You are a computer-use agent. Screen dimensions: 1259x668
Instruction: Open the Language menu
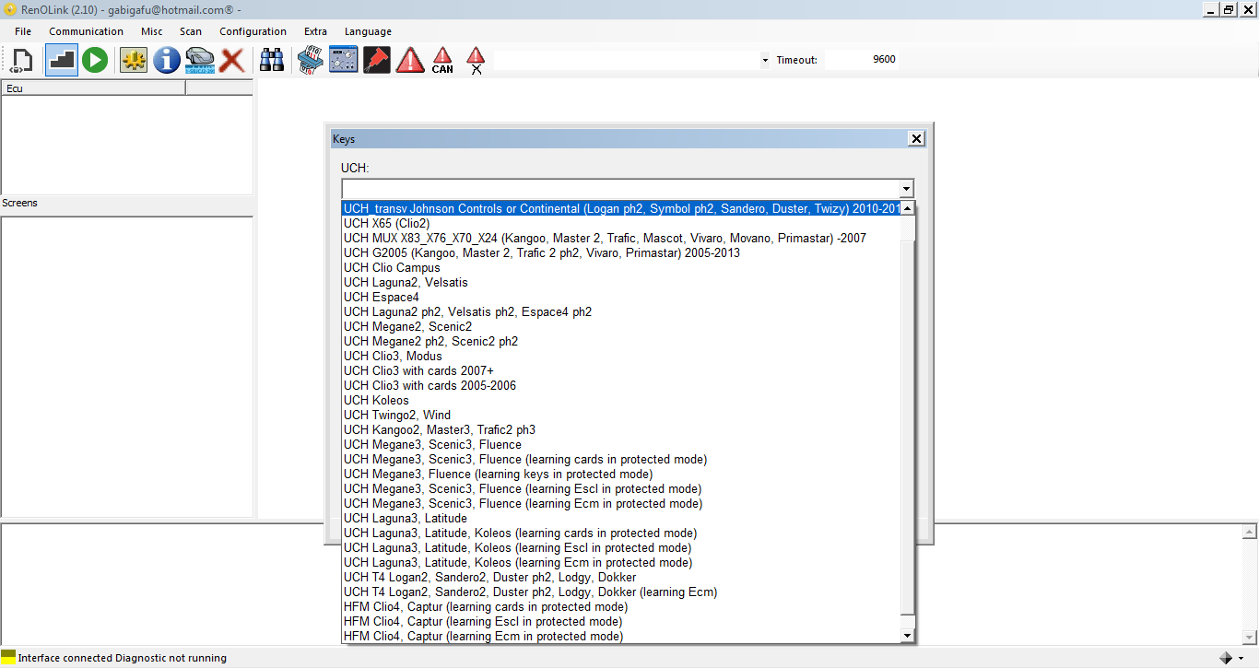(x=368, y=31)
